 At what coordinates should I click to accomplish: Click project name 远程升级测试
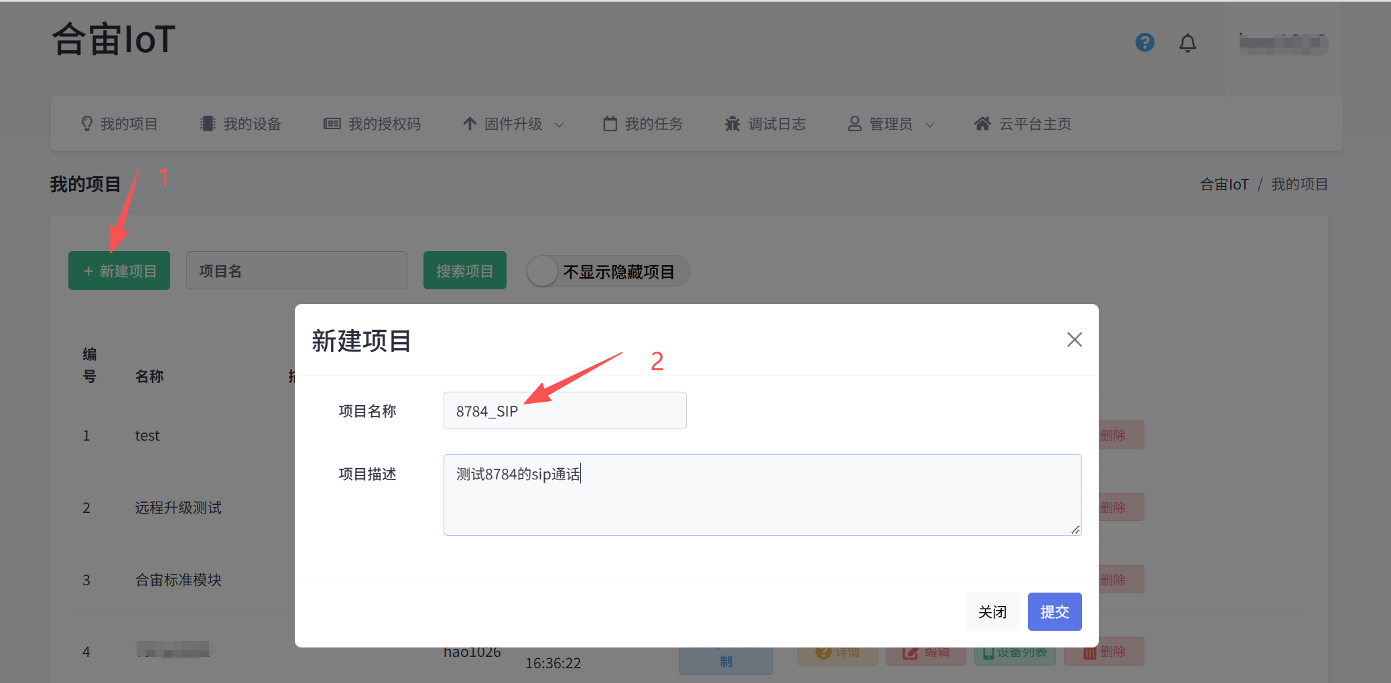point(178,508)
